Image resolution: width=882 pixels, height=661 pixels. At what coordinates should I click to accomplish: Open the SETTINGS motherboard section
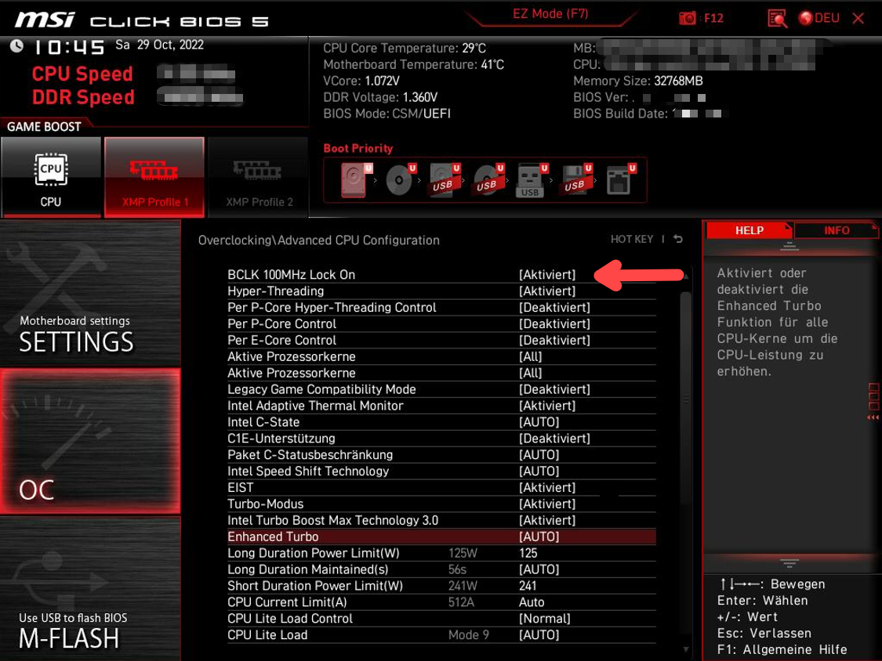pos(90,294)
